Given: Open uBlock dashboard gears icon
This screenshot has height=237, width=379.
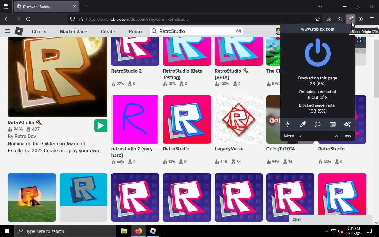Looking at the screenshot, I should (x=347, y=124).
